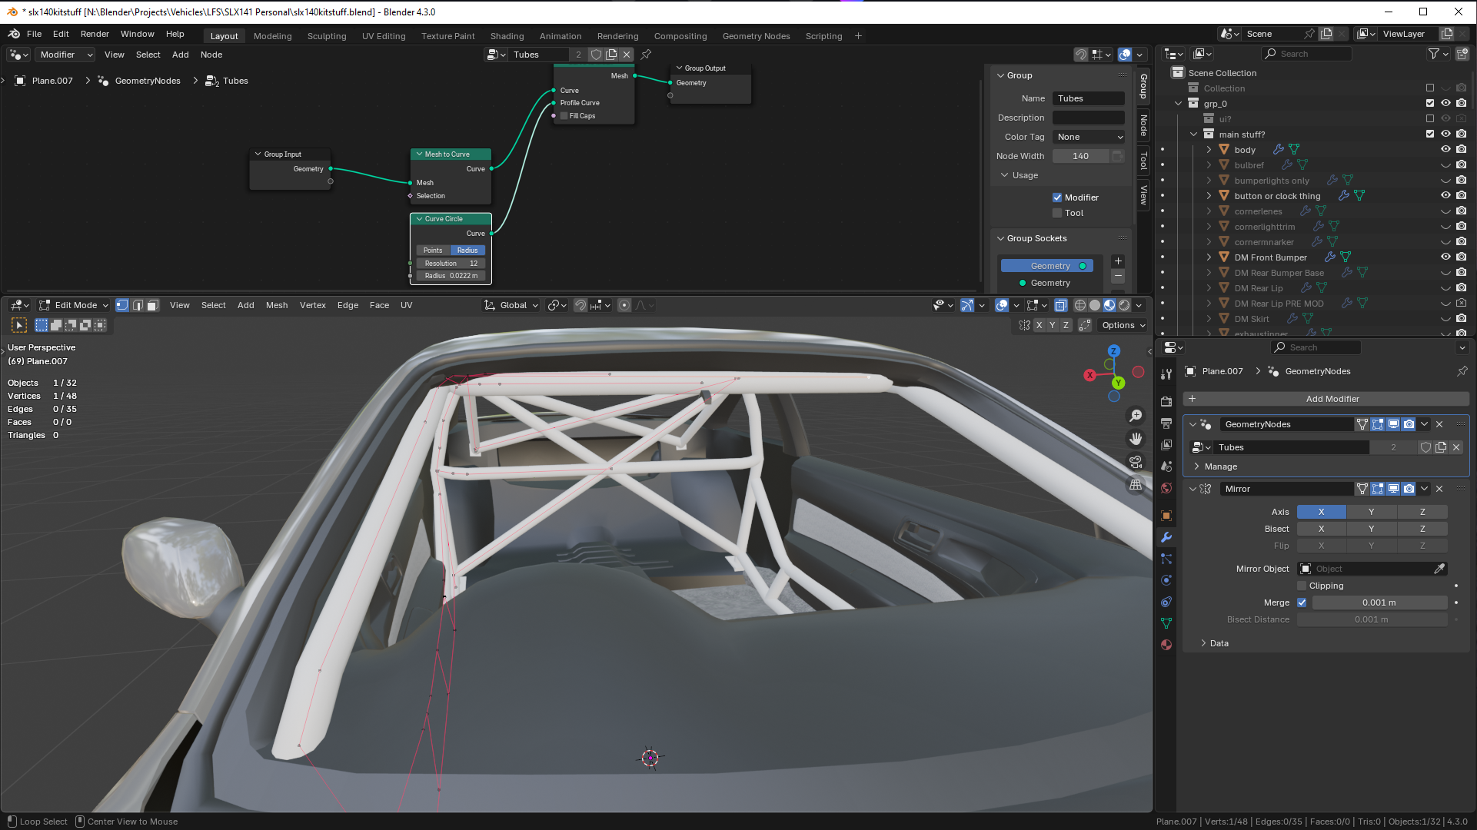The height and width of the screenshot is (830, 1477).
Task: Toggle X-ray view in viewport header
Action: point(1060,305)
